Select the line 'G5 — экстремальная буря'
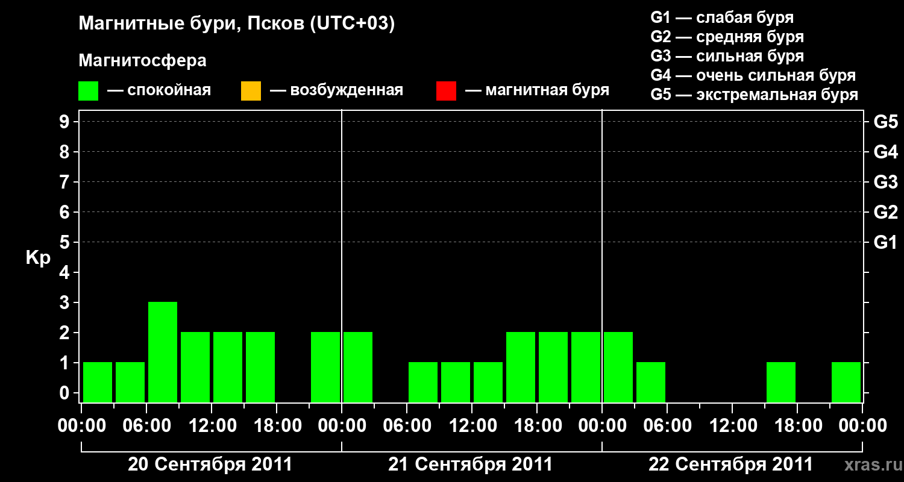The image size is (904, 482). click(755, 95)
